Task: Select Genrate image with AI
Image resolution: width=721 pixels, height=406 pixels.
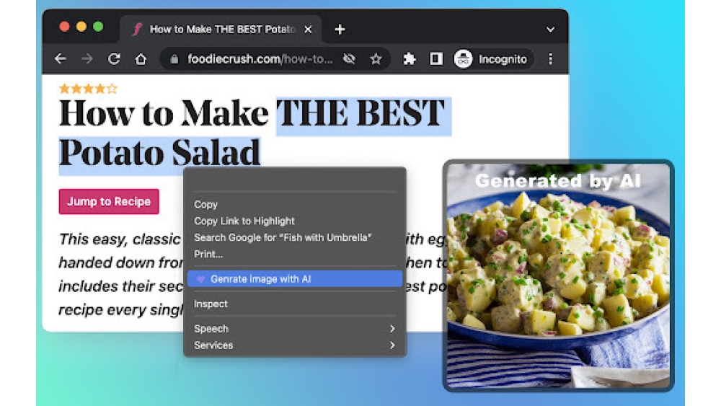Action: click(295, 278)
